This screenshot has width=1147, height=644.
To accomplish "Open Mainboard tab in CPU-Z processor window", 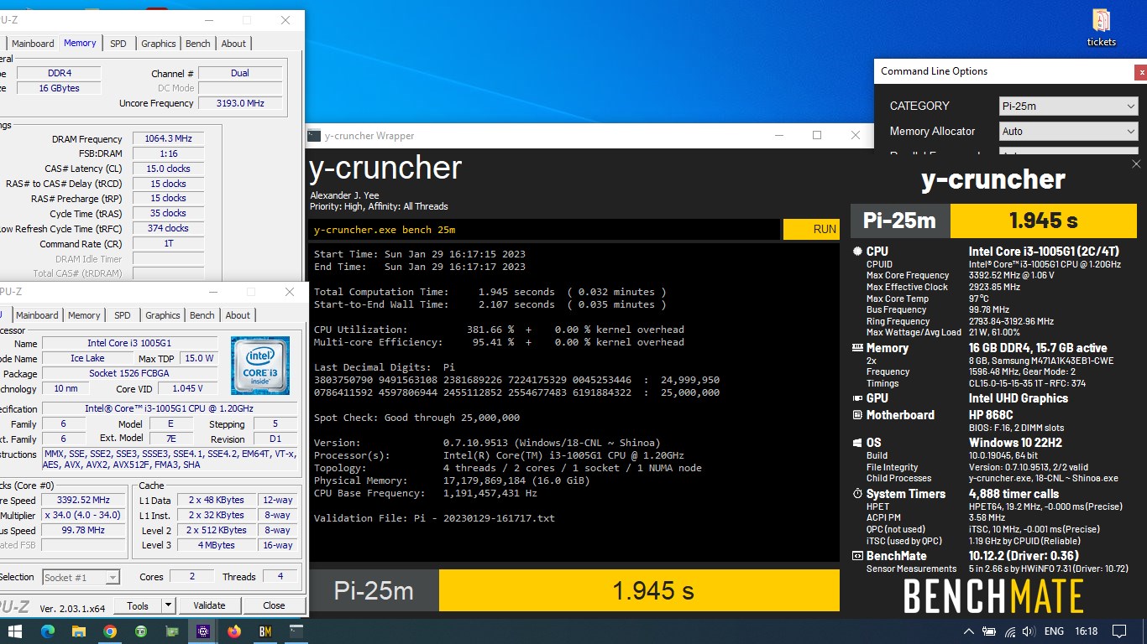I will [37, 315].
